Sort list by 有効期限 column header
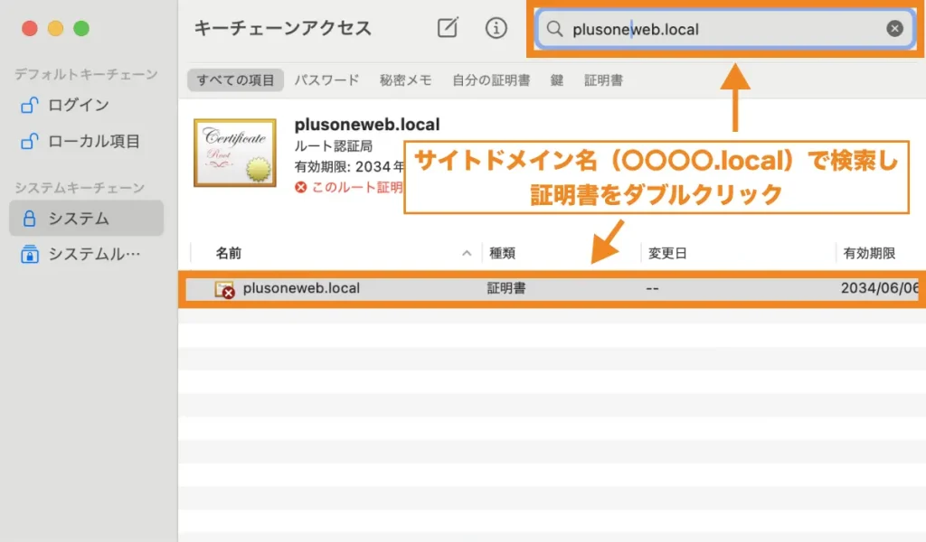 (869, 253)
